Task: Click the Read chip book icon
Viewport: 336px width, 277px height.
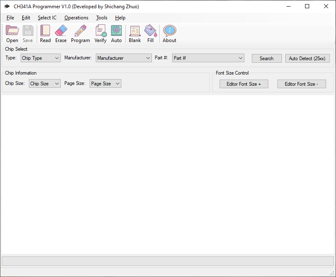Action: 45,31
